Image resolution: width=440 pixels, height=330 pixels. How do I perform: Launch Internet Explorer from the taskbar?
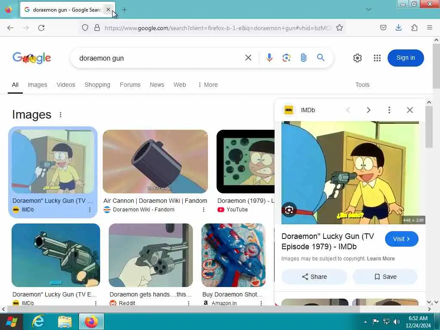tap(38, 321)
